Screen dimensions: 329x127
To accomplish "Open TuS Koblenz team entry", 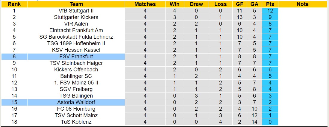I will (76, 122).
